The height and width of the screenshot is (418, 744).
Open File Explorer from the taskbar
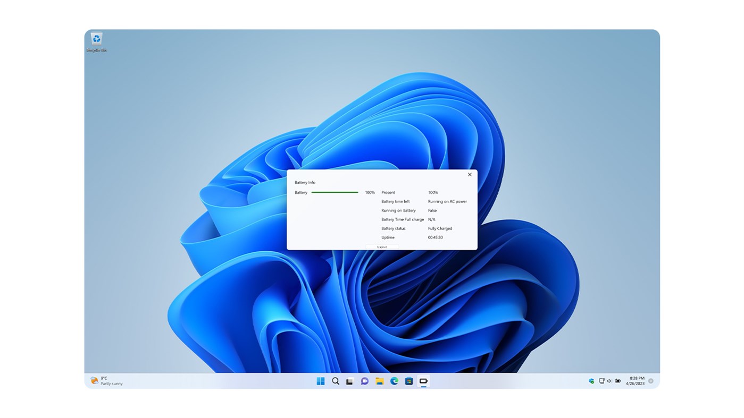click(x=380, y=381)
